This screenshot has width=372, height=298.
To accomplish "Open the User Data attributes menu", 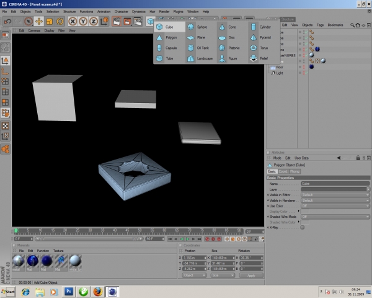I will coord(301,158).
